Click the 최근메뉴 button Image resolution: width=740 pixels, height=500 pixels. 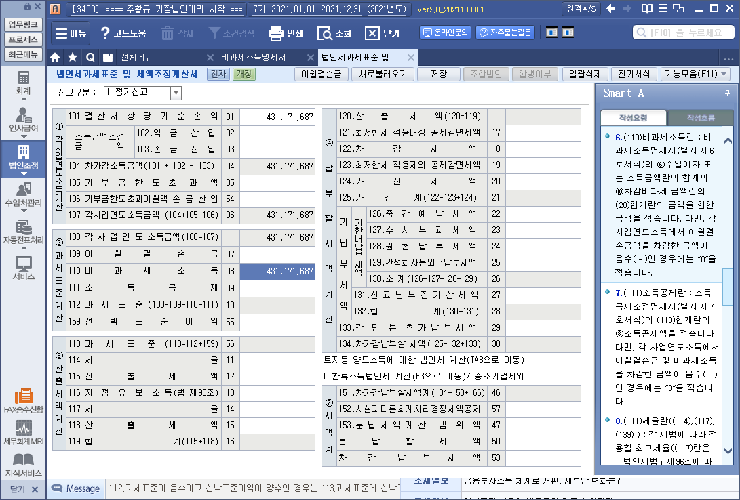click(x=23, y=55)
